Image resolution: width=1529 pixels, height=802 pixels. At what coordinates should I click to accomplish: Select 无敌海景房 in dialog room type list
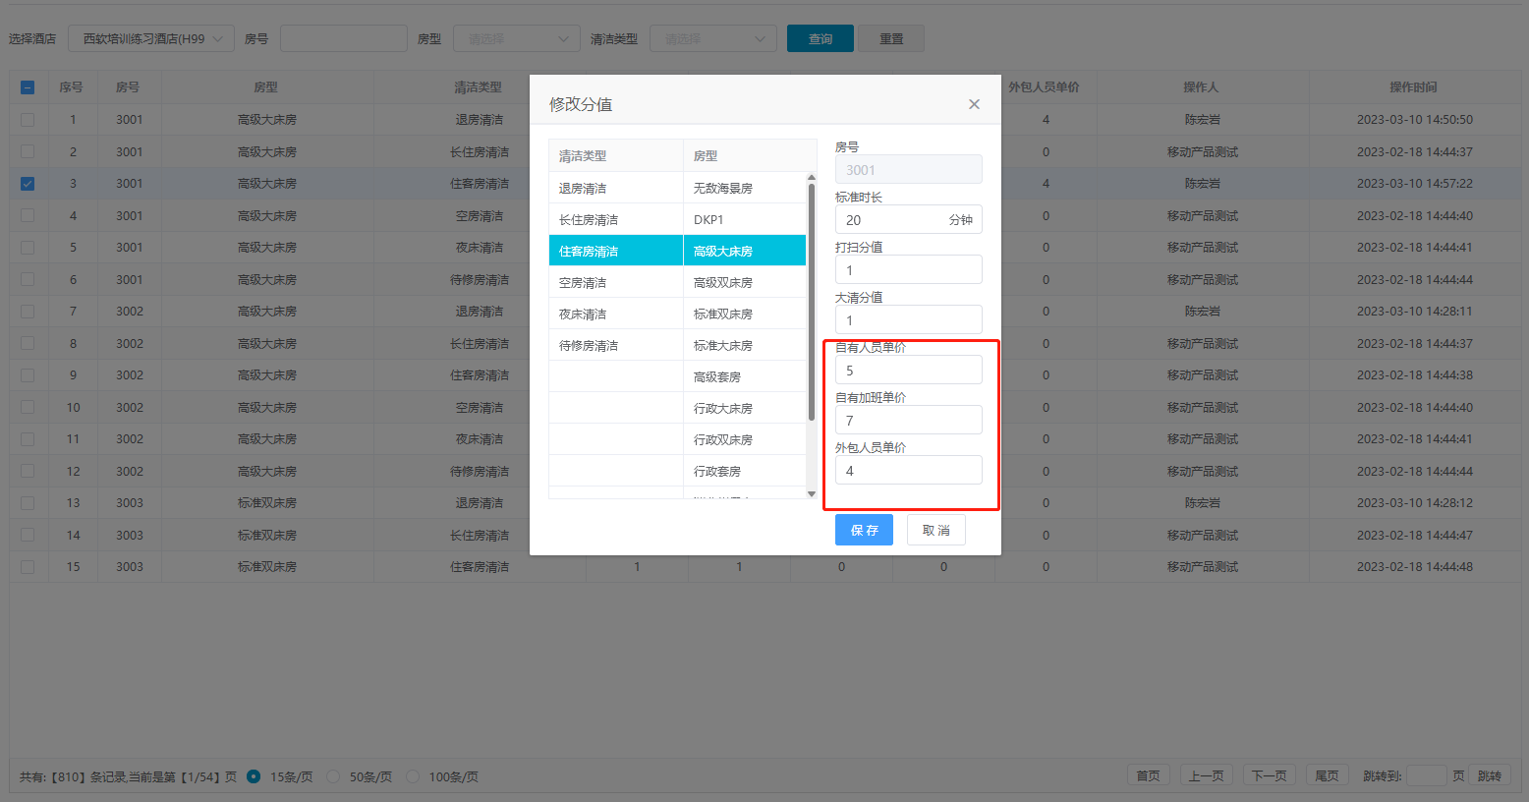pos(745,188)
